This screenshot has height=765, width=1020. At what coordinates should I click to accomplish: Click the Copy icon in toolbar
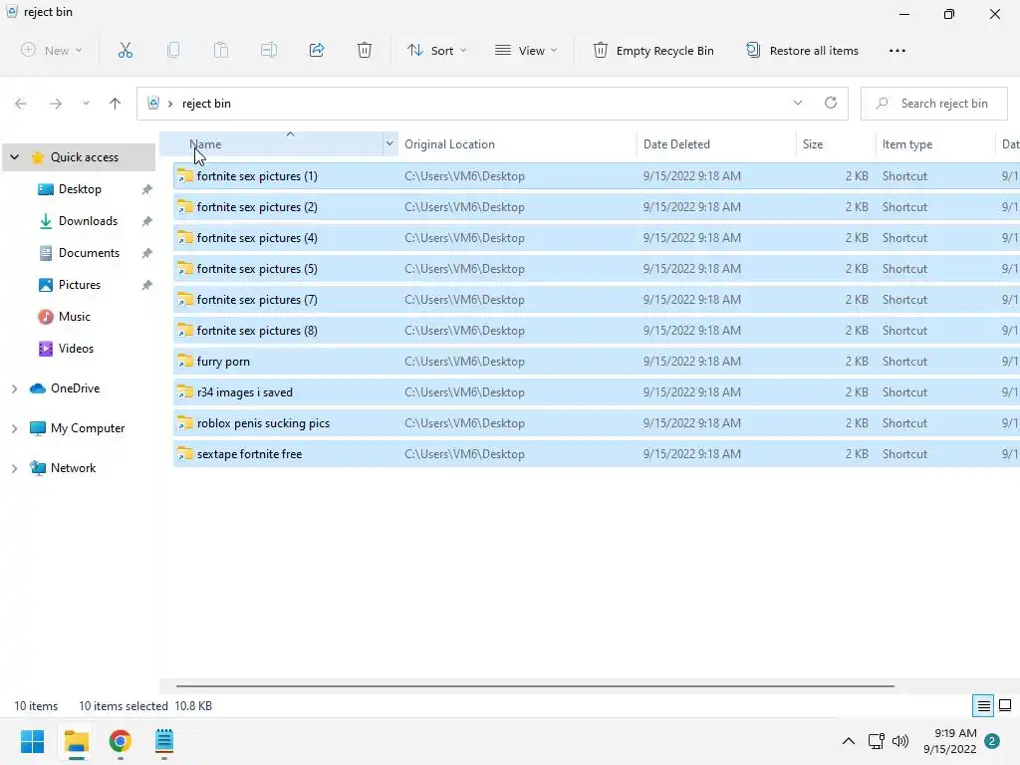[173, 50]
